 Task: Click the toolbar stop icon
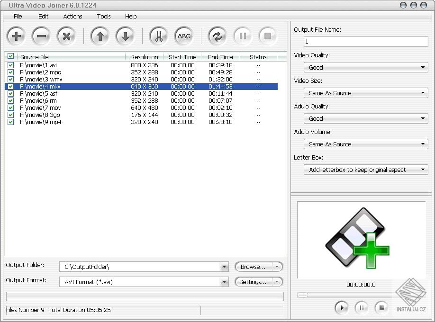pyautogui.click(x=268, y=36)
